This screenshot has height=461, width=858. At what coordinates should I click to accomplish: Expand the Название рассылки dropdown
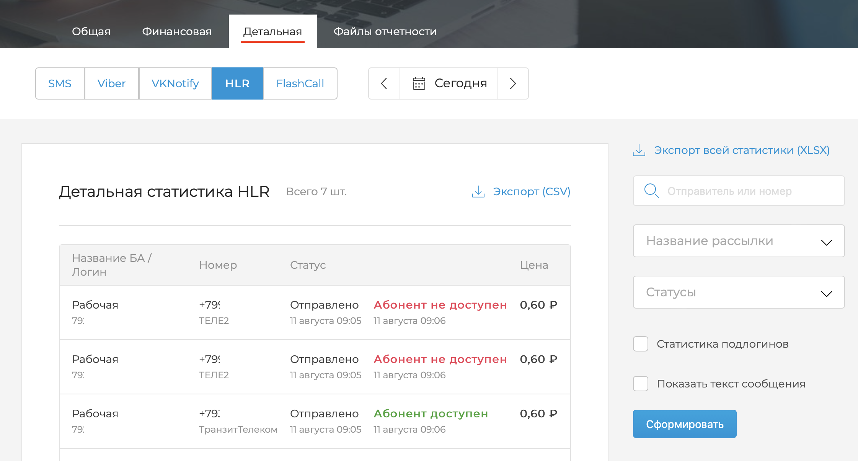pos(739,241)
